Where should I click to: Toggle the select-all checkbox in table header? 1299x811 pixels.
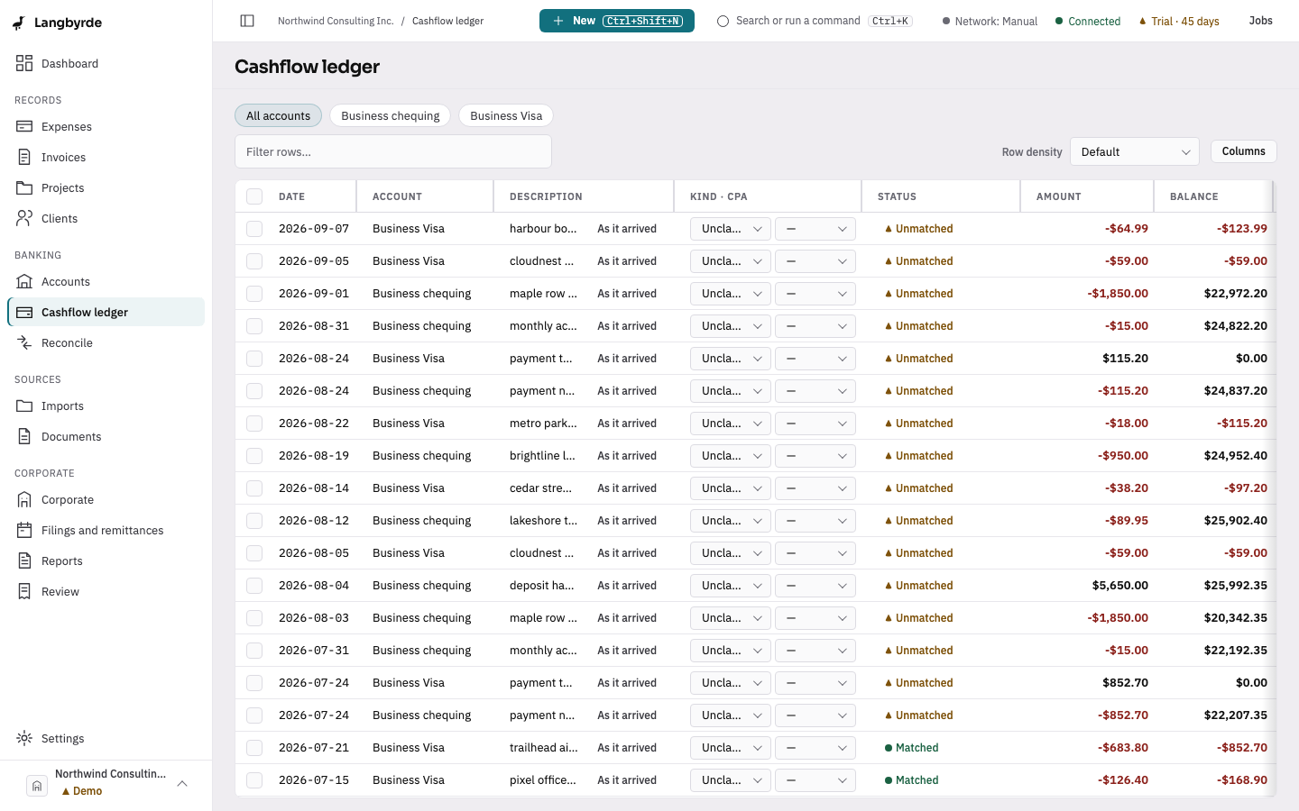tap(254, 196)
